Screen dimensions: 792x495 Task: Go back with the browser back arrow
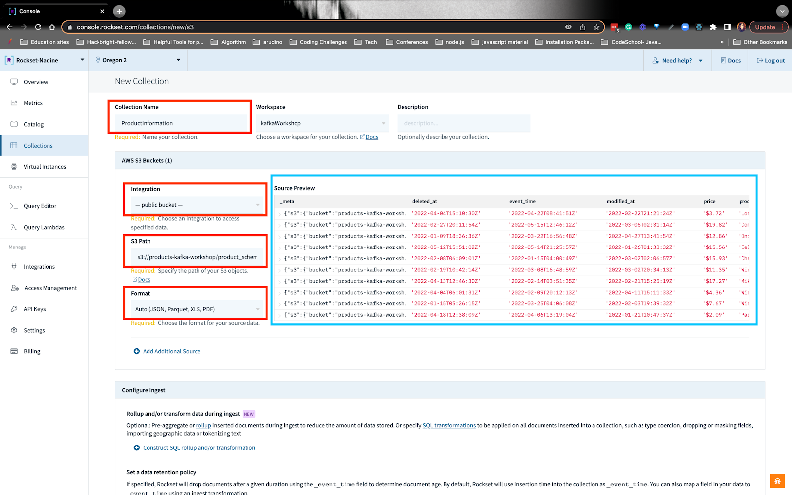pos(9,27)
